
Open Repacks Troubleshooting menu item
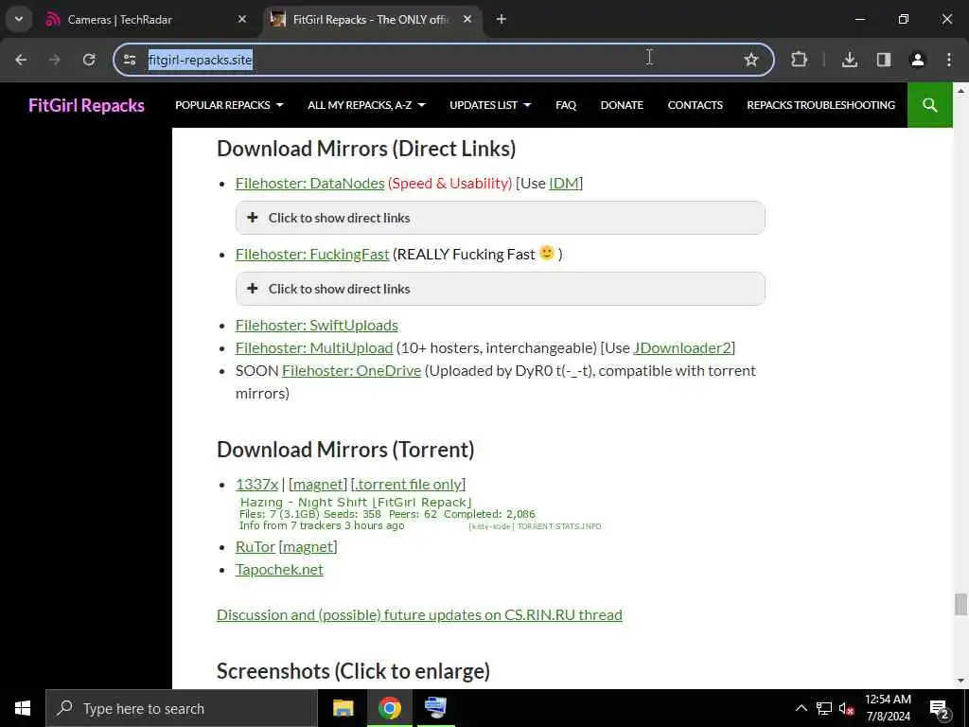click(x=820, y=105)
